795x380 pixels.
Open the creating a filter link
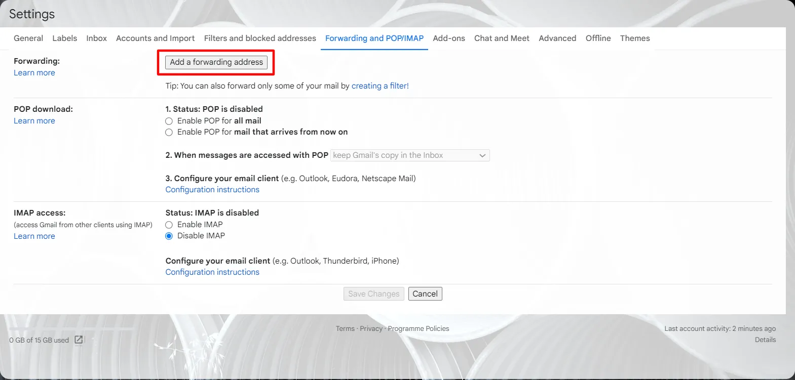tap(380, 86)
